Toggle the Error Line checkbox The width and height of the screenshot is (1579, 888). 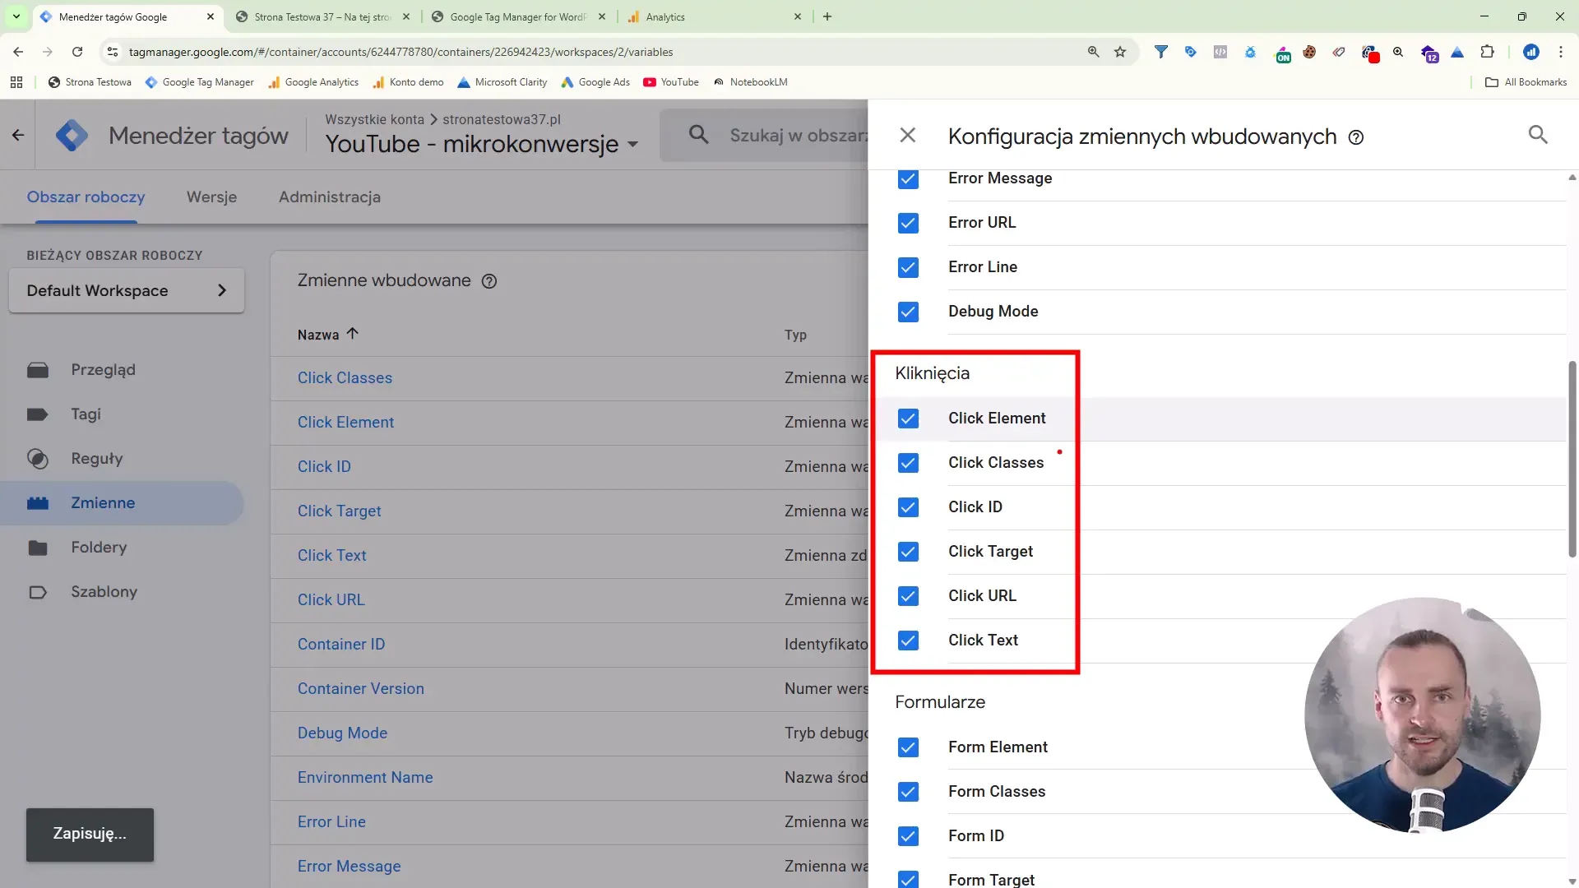(908, 267)
